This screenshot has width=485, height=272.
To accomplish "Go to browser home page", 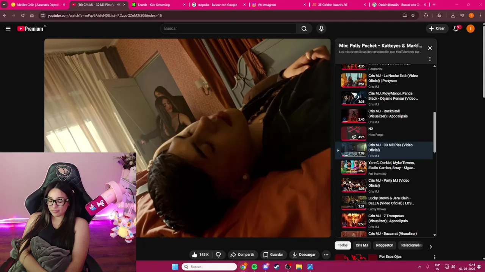I will click(x=32, y=15).
